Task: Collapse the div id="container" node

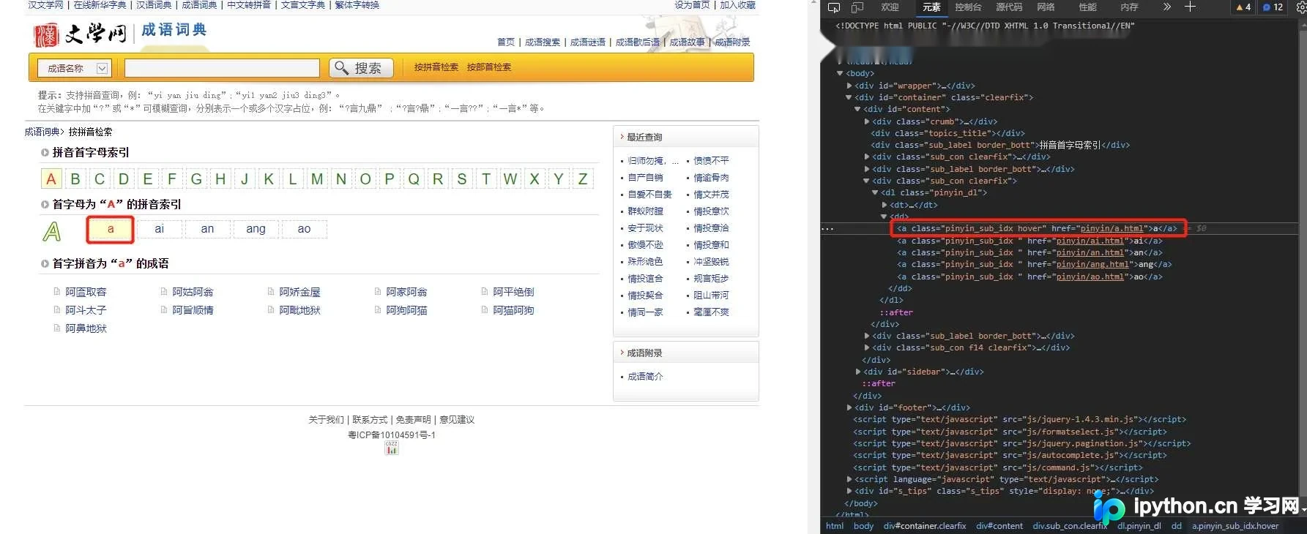Action: (x=849, y=97)
